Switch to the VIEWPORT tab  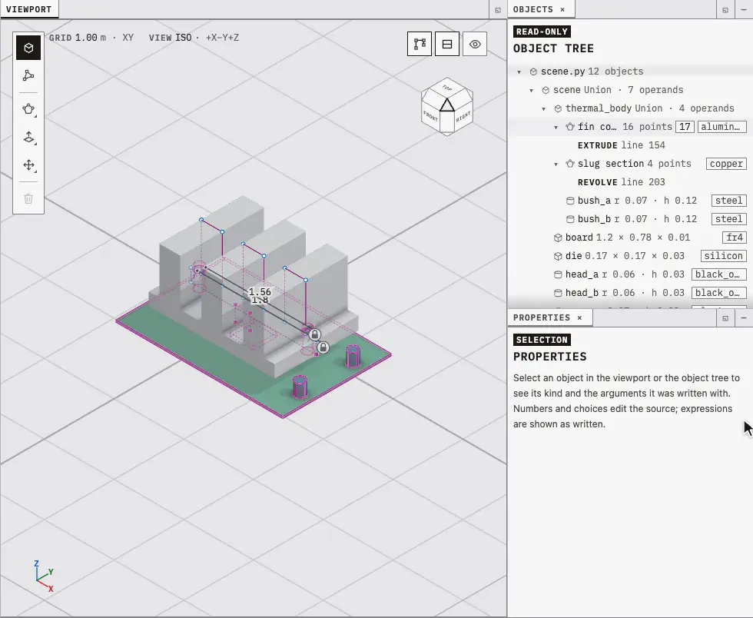29,9
